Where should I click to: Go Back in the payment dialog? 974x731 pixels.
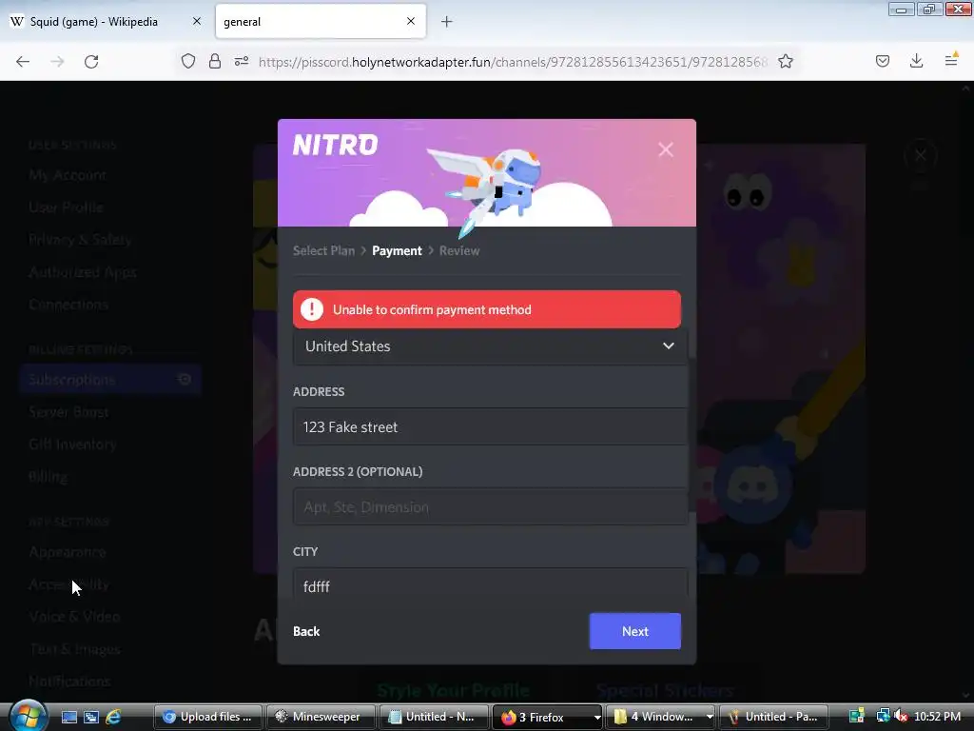point(306,631)
